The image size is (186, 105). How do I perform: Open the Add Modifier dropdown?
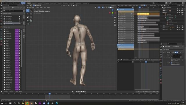173,49
